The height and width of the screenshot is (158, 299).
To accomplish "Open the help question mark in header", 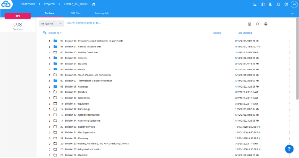I will pyautogui.click(x=286, y=4).
